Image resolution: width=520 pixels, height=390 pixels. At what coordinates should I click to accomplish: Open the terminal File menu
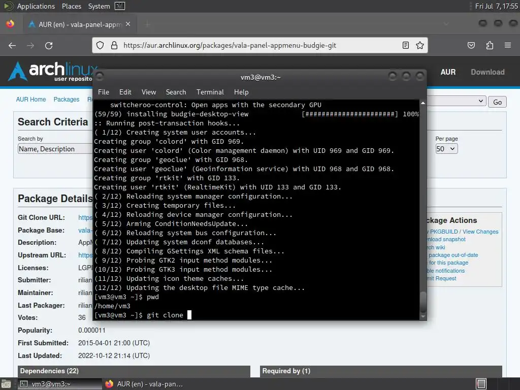click(104, 92)
